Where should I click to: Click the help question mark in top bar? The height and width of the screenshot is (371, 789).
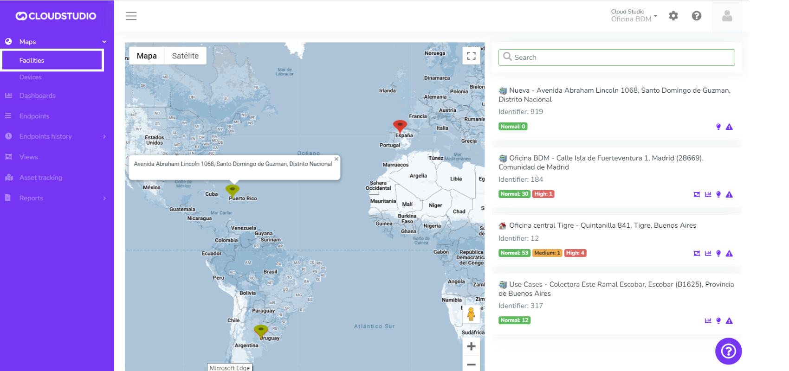(697, 16)
